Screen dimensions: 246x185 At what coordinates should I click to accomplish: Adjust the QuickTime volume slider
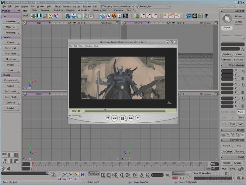[x=76, y=116]
